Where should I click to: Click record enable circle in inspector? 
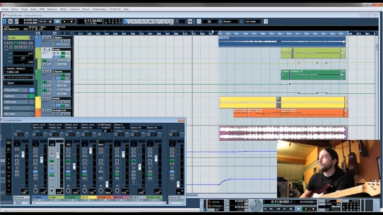pos(7,48)
